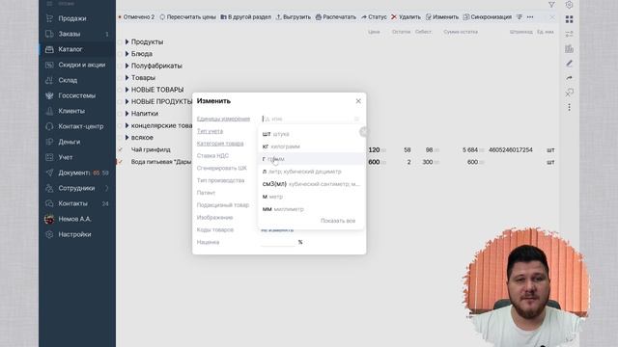This screenshot has height=347, width=618.
Task: Open Настройки in sidebar
Action: pyautogui.click(x=74, y=234)
